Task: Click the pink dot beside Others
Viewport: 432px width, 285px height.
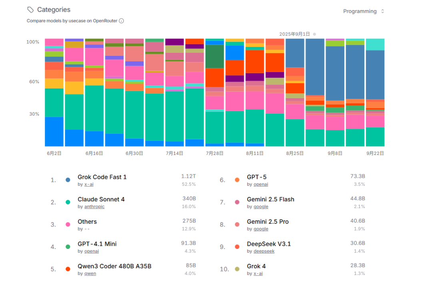Action: [68, 225]
